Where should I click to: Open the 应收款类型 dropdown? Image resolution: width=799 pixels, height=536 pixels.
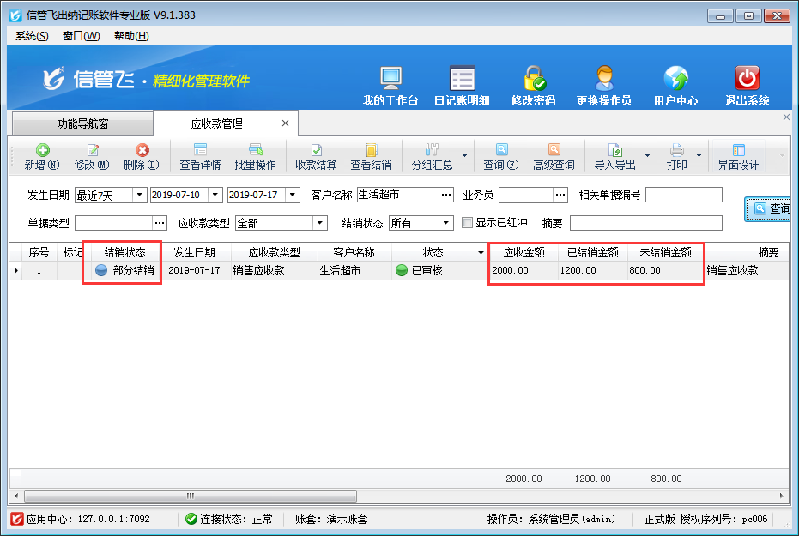pos(320,223)
